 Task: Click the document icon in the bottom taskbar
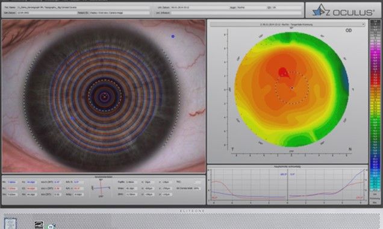[10, 223]
